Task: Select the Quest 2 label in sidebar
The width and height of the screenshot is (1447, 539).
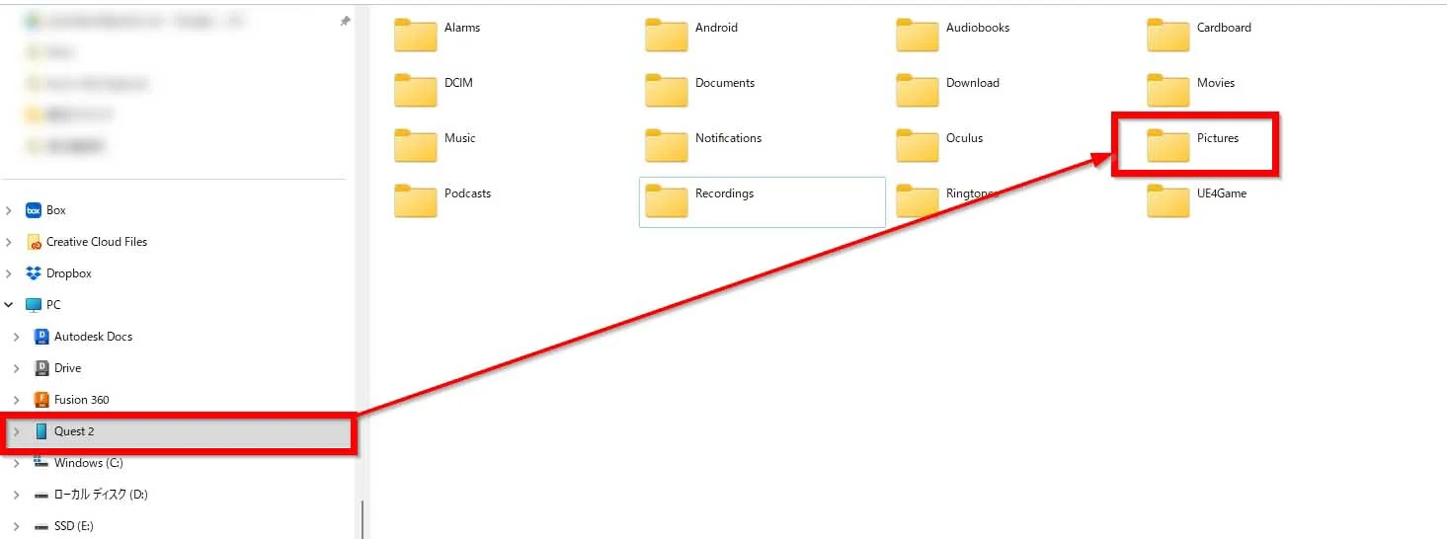Action: point(74,431)
